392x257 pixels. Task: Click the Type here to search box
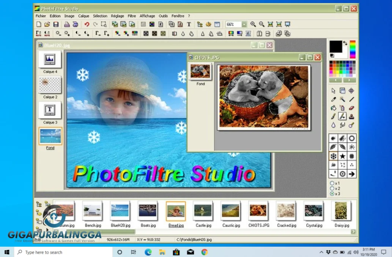tap(63, 252)
